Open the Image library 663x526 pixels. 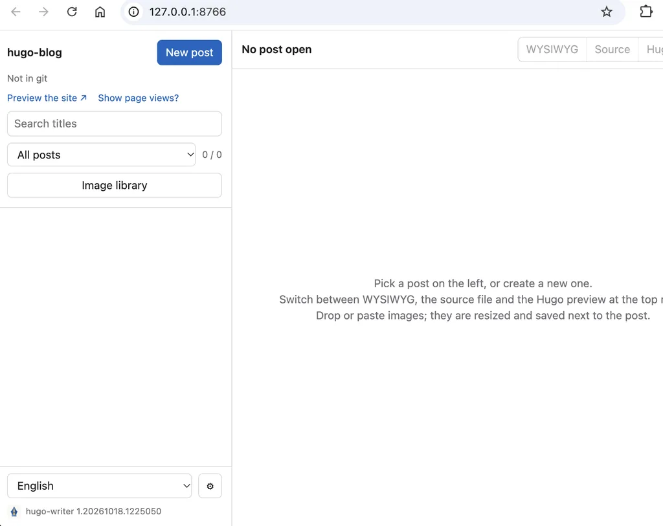coord(115,185)
